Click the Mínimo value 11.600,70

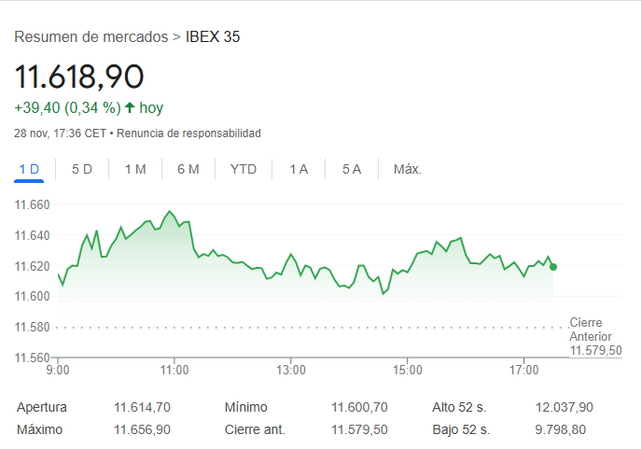pyautogui.click(x=359, y=407)
